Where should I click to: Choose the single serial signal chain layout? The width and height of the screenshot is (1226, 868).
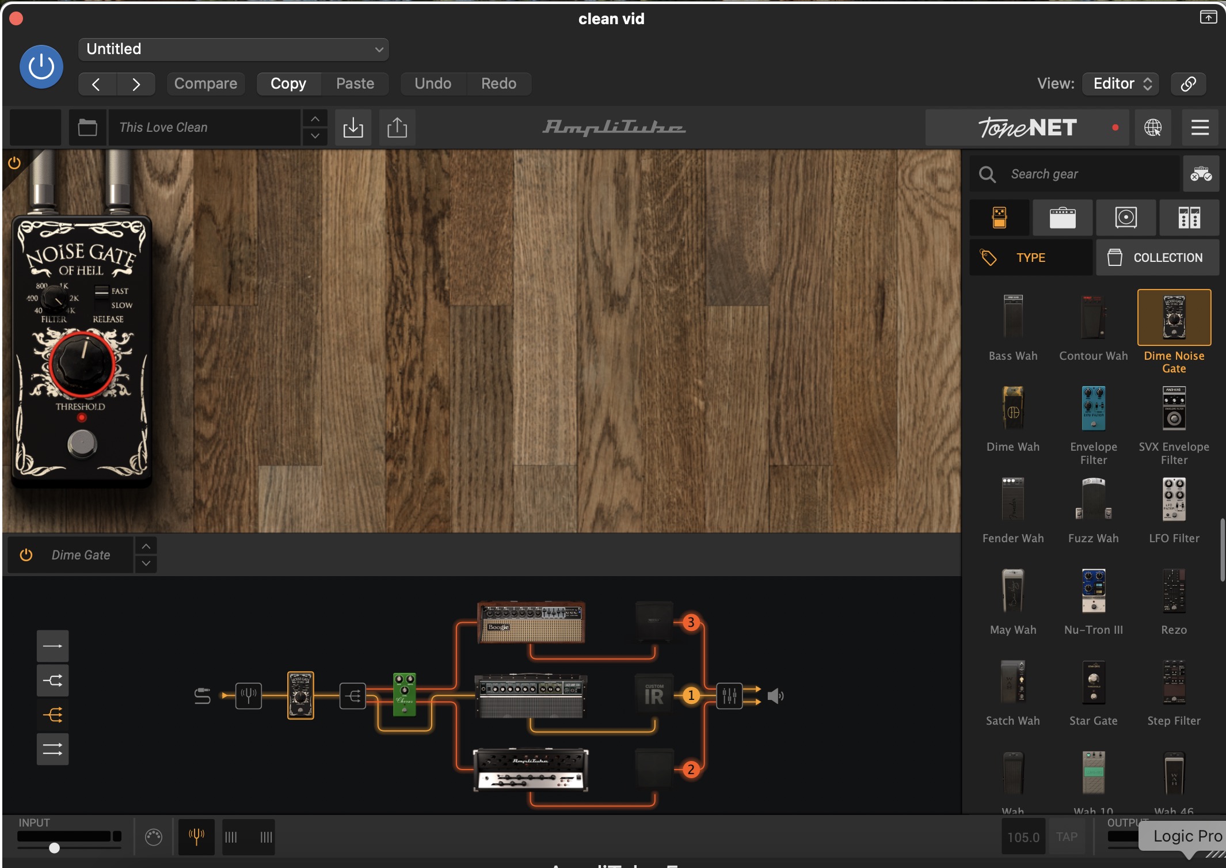click(x=52, y=646)
